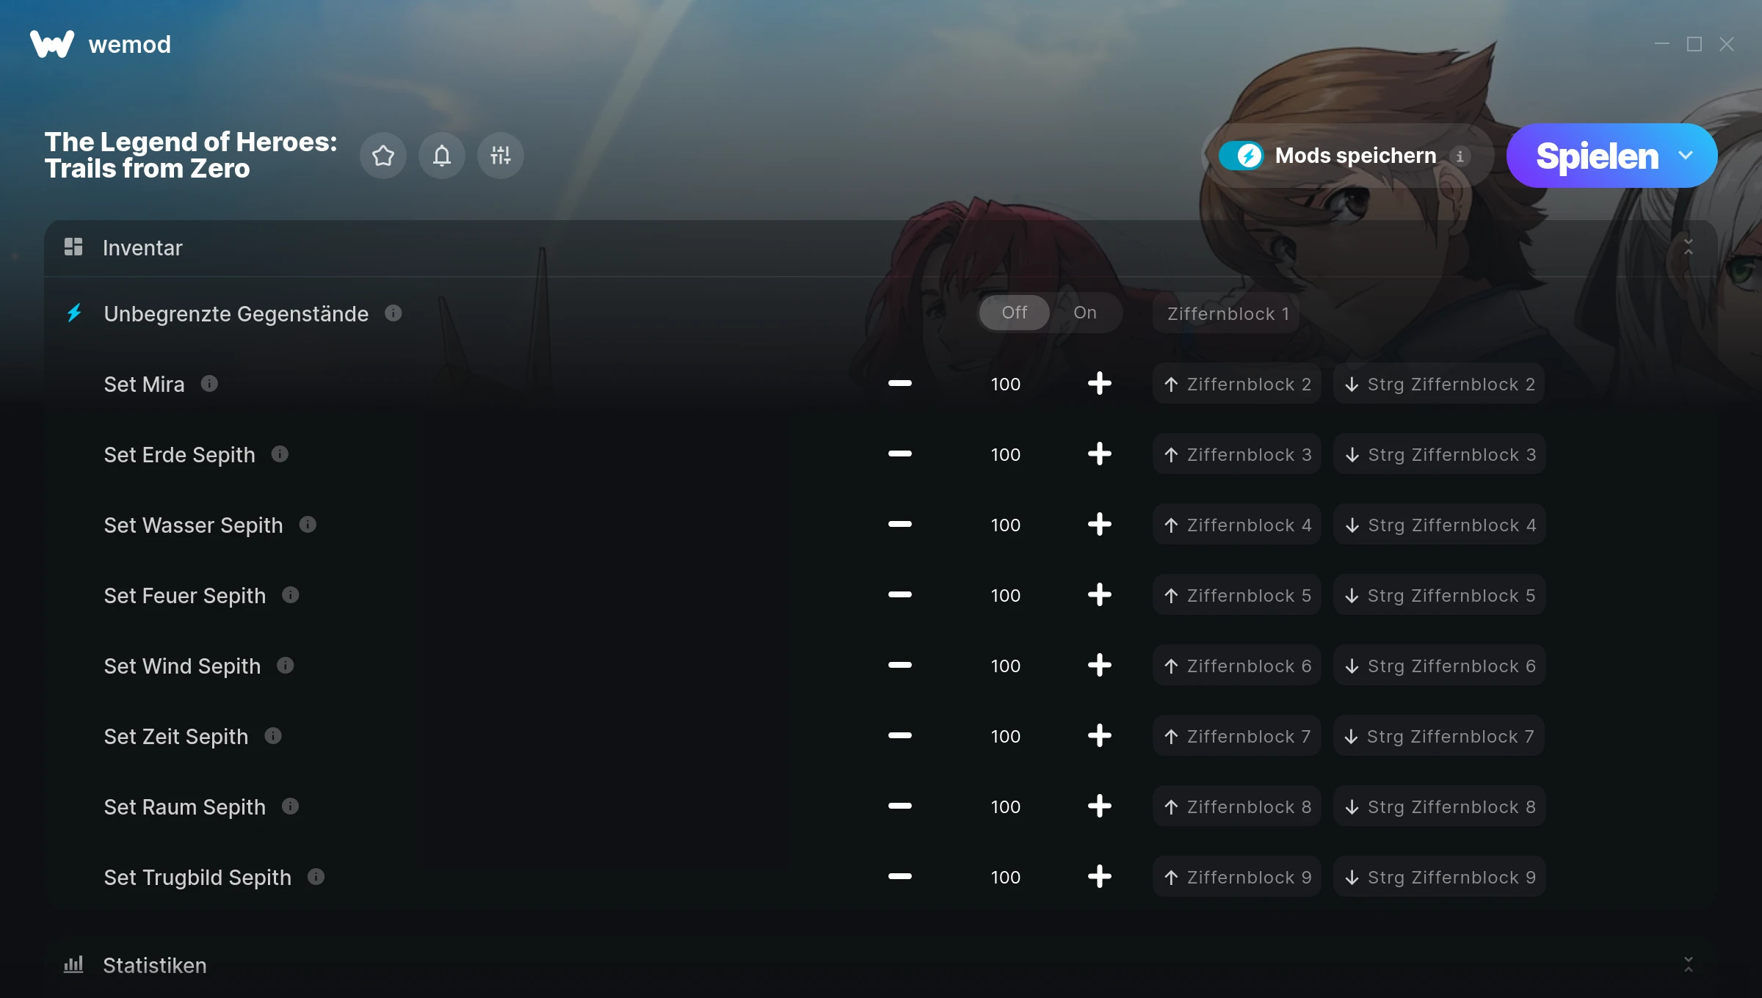This screenshot has height=998, width=1762.
Task: Set Unbegrenzte Gegenstände to Off
Action: [1015, 313]
